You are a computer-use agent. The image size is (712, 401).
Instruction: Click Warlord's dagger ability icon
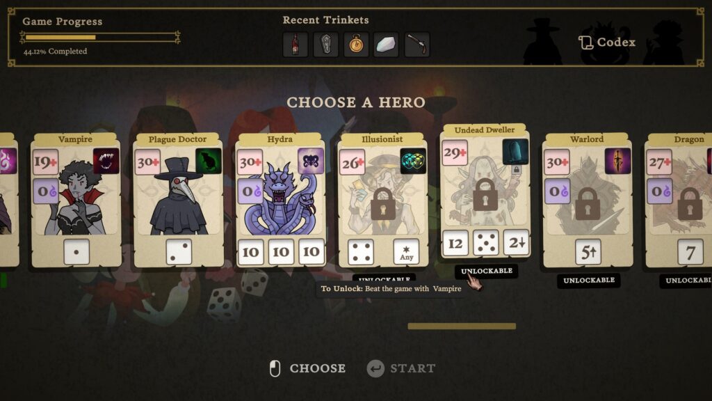(x=617, y=161)
